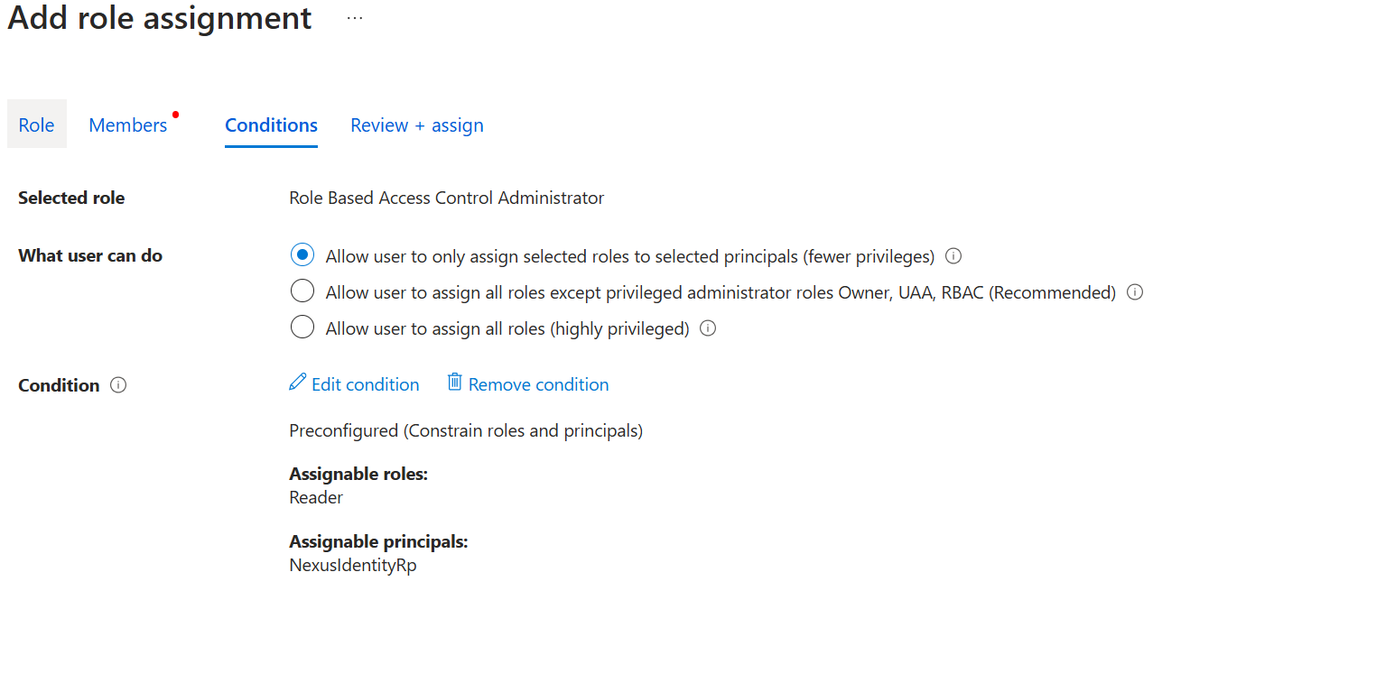Go to Review + assign tab

tap(417, 125)
